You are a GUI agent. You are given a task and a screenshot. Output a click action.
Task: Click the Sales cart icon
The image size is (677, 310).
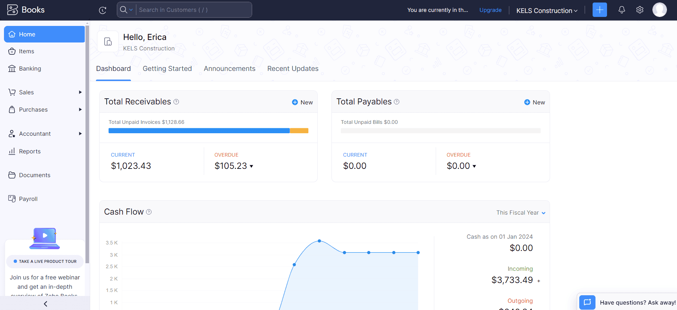pyautogui.click(x=12, y=92)
